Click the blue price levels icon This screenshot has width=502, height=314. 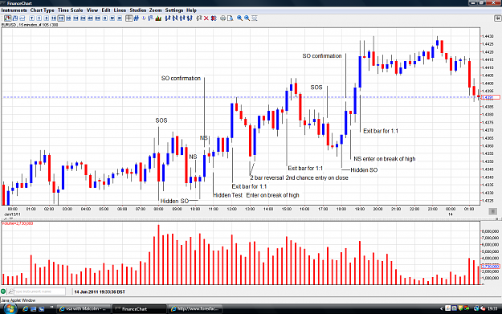tap(151, 18)
